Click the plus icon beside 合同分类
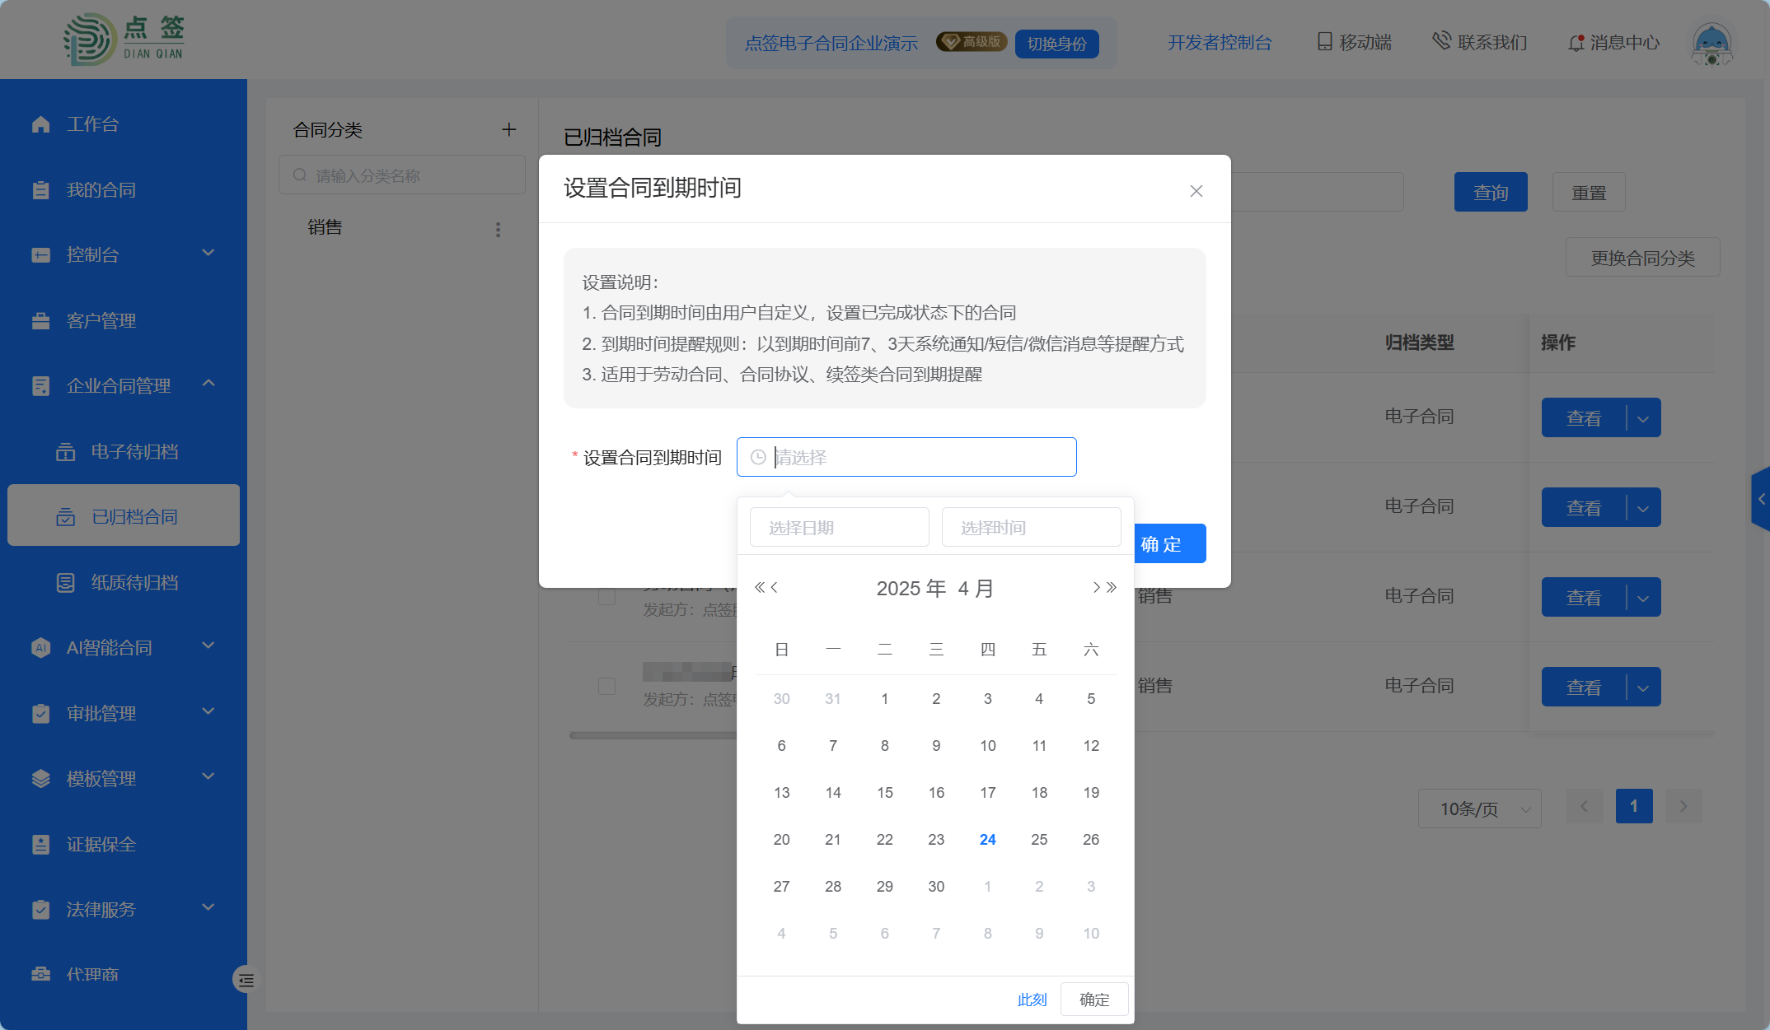This screenshot has width=1770, height=1030. click(509, 129)
